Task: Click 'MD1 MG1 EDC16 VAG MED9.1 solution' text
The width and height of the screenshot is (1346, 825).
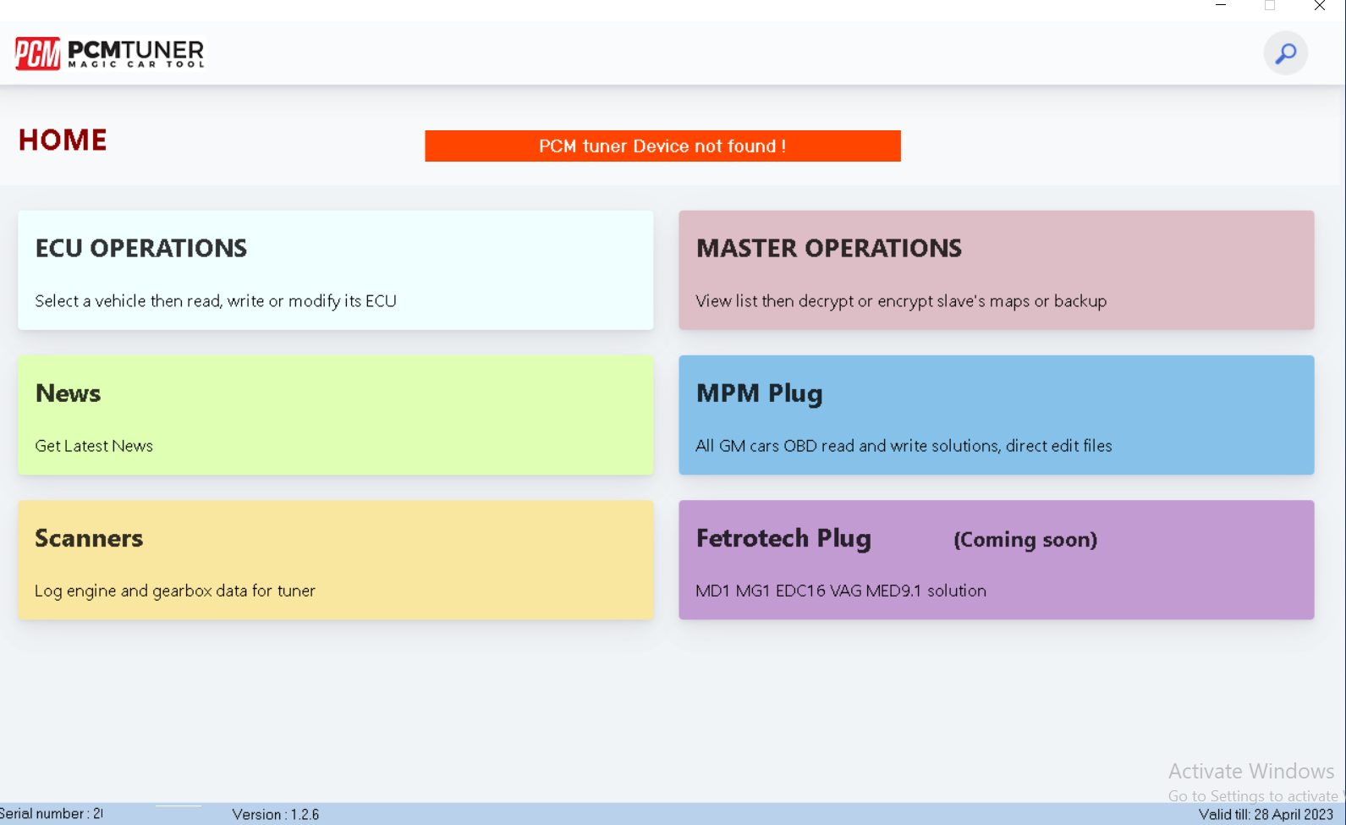Action: click(841, 590)
